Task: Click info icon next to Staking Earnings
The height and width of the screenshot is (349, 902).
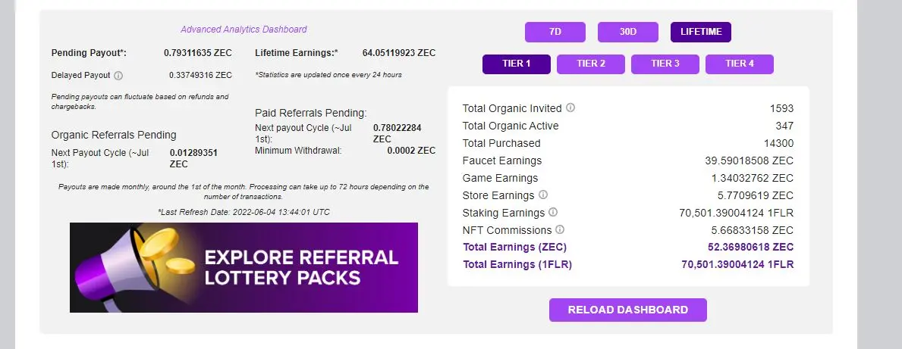Action: pos(553,212)
